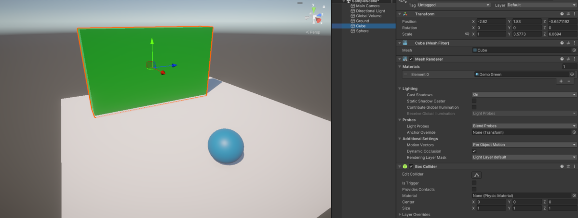Open object picker for Element 0 material

(x=572, y=75)
